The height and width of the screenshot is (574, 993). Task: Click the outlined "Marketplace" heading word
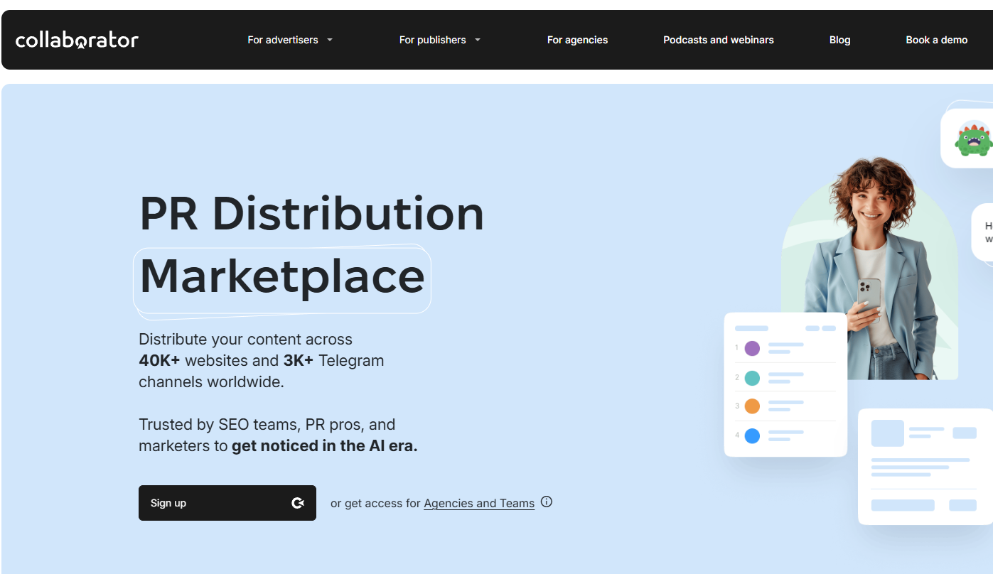pos(282,278)
